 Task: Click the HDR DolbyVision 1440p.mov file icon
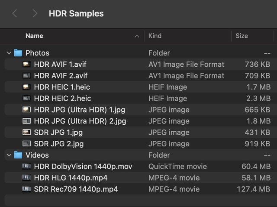(27, 166)
